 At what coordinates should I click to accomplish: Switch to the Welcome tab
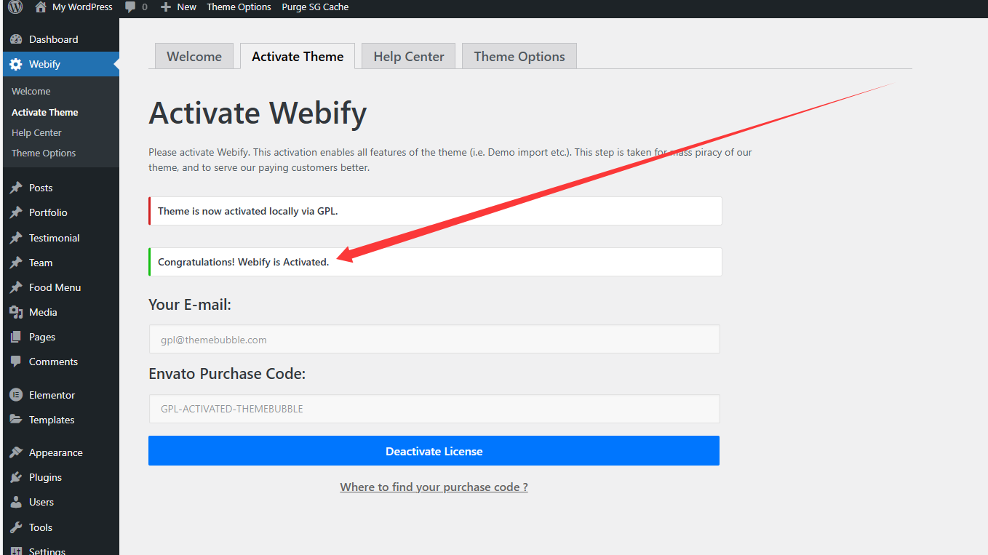(x=194, y=57)
